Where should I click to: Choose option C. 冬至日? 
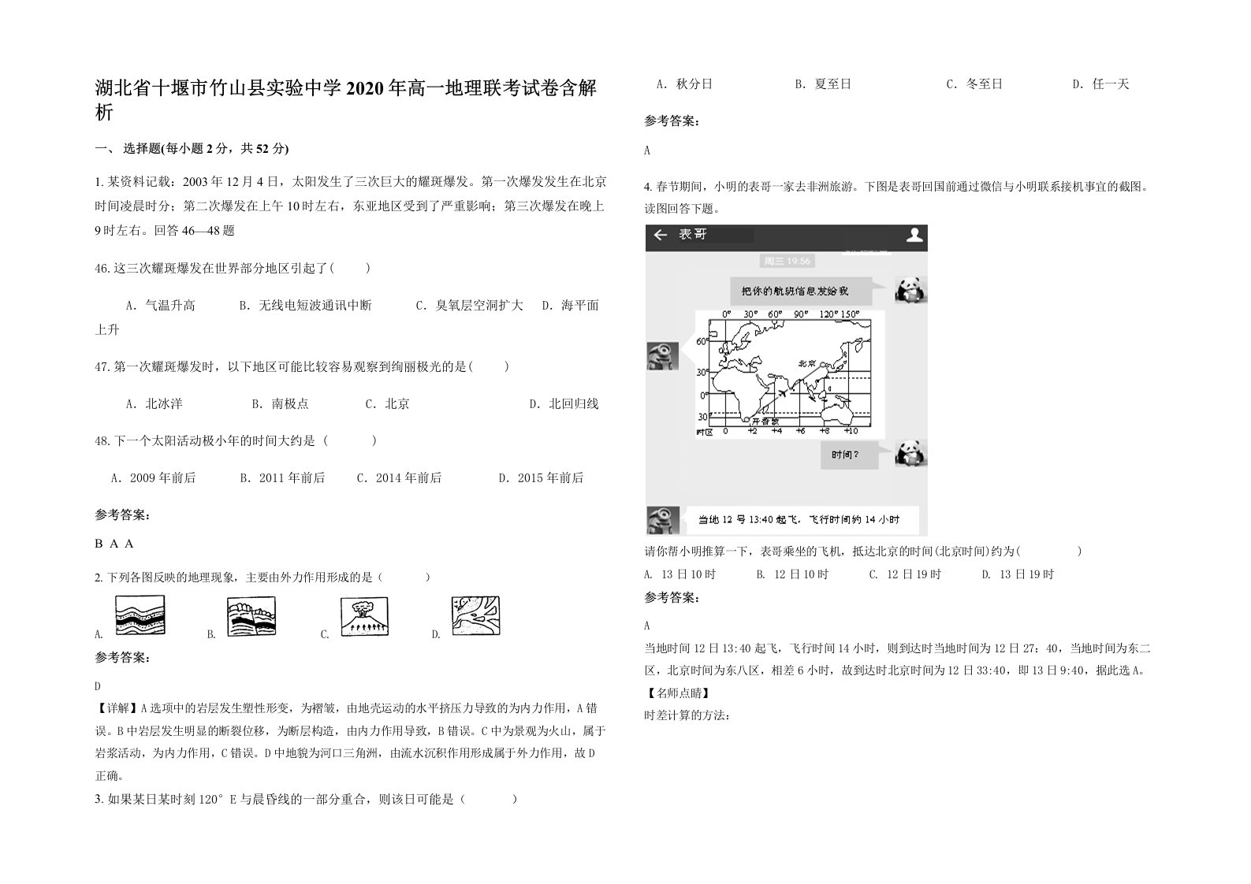974,84
